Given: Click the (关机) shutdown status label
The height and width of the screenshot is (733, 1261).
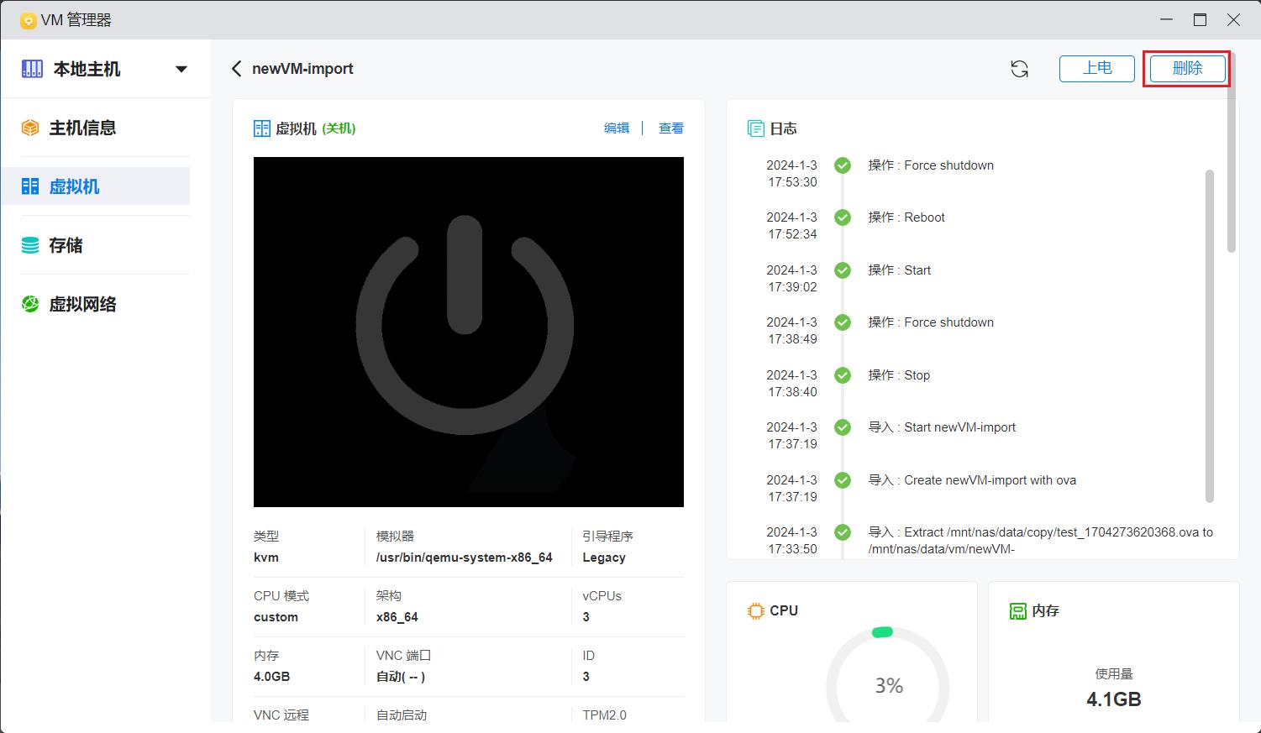Looking at the screenshot, I should click(x=339, y=128).
